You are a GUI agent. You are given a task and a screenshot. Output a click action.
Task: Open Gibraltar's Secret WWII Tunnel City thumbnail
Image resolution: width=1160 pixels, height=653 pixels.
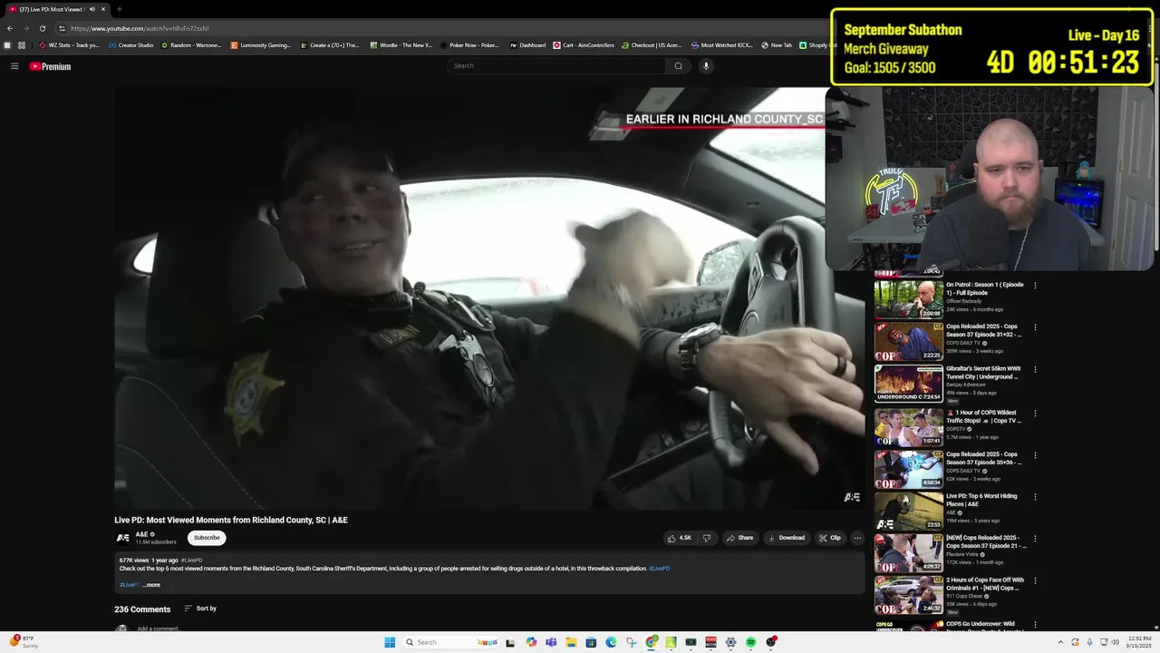908,384
